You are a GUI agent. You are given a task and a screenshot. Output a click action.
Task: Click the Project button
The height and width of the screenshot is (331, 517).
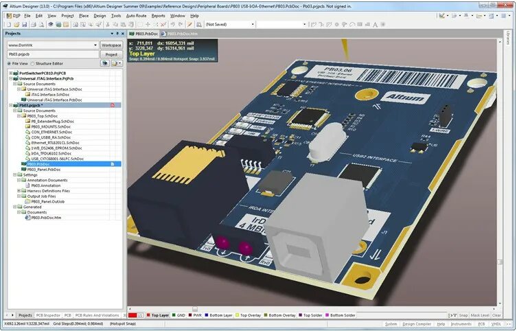tap(111, 54)
